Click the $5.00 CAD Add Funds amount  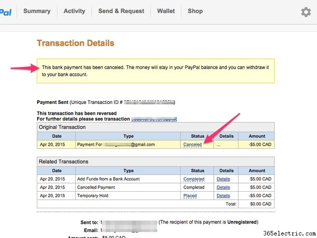coord(261,179)
